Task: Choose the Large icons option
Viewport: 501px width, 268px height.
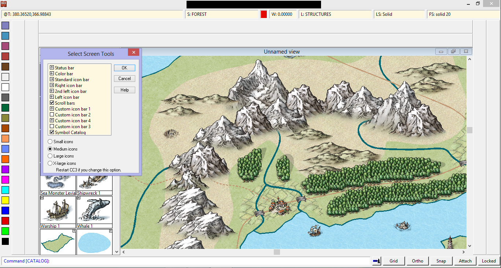Action: tap(50, 156)
